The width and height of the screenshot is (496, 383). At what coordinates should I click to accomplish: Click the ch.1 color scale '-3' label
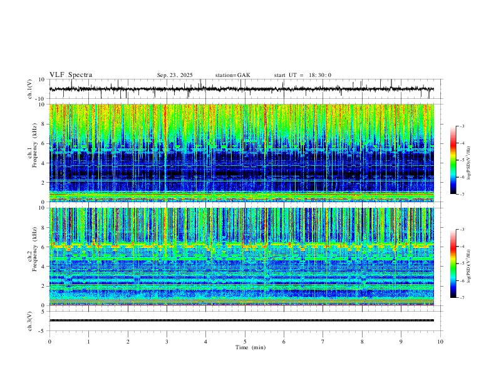pos(462,126)
